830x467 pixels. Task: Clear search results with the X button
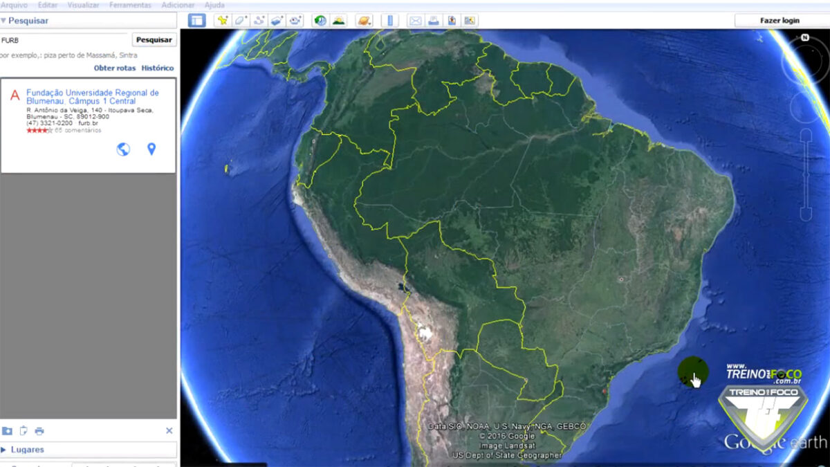[x=169, y=430]
